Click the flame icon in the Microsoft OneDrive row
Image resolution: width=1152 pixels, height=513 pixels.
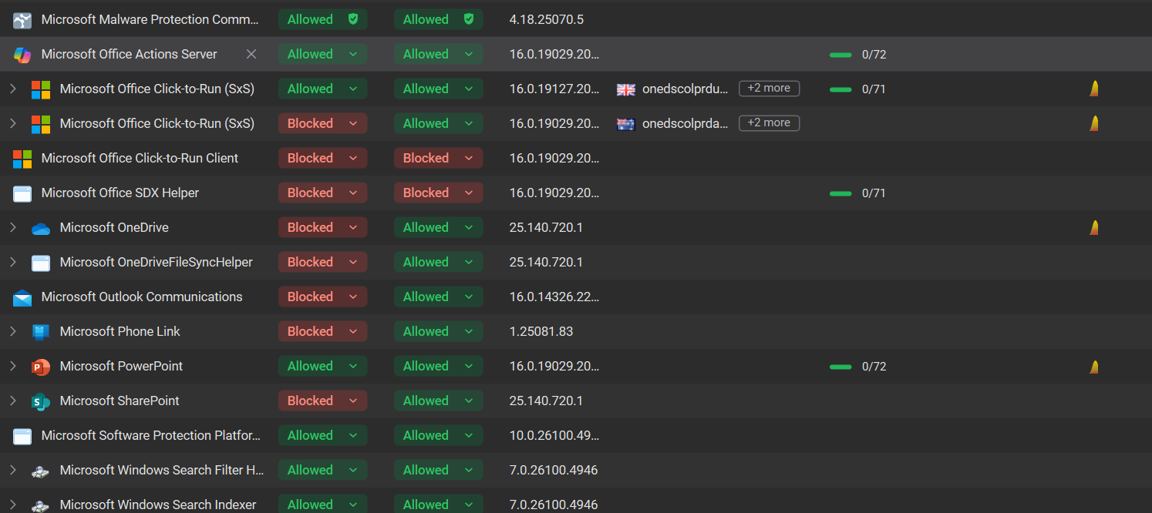pos(1093,228)
